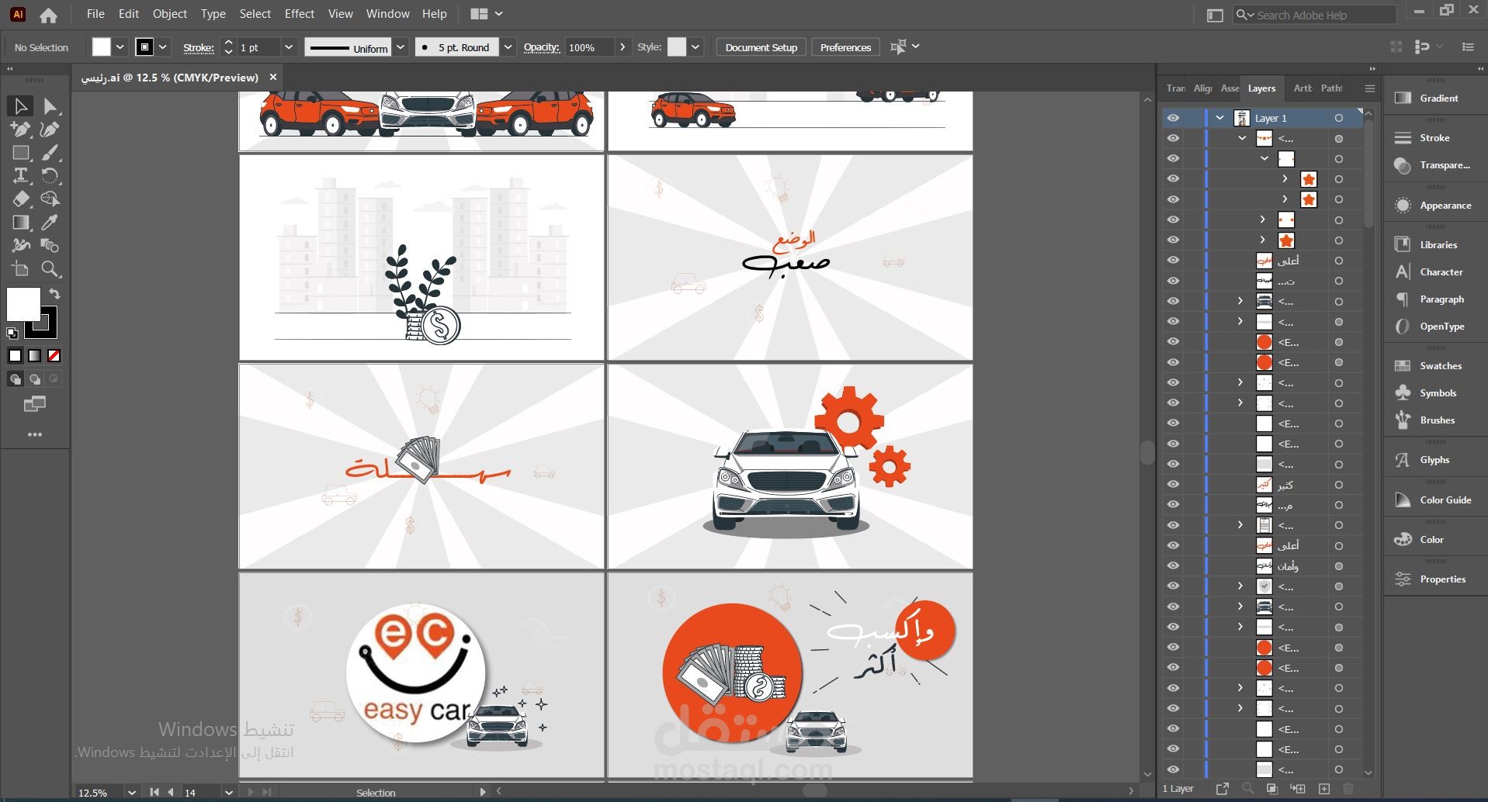The image size is (1488, 802).
Task: Set fill type to Color
Action: coord(15,356)
